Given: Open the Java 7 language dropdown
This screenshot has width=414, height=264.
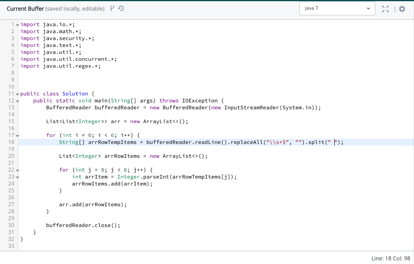Looking at the screenshot, I should (337, 8).
